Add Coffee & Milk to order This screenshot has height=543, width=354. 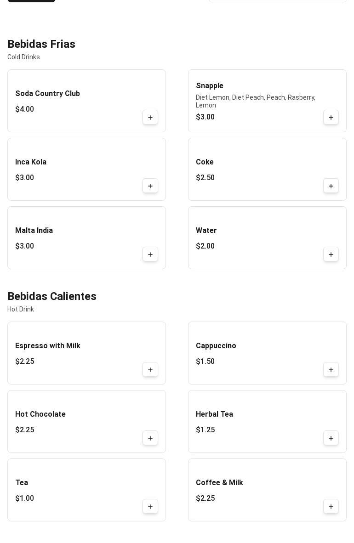pos(331,507)
